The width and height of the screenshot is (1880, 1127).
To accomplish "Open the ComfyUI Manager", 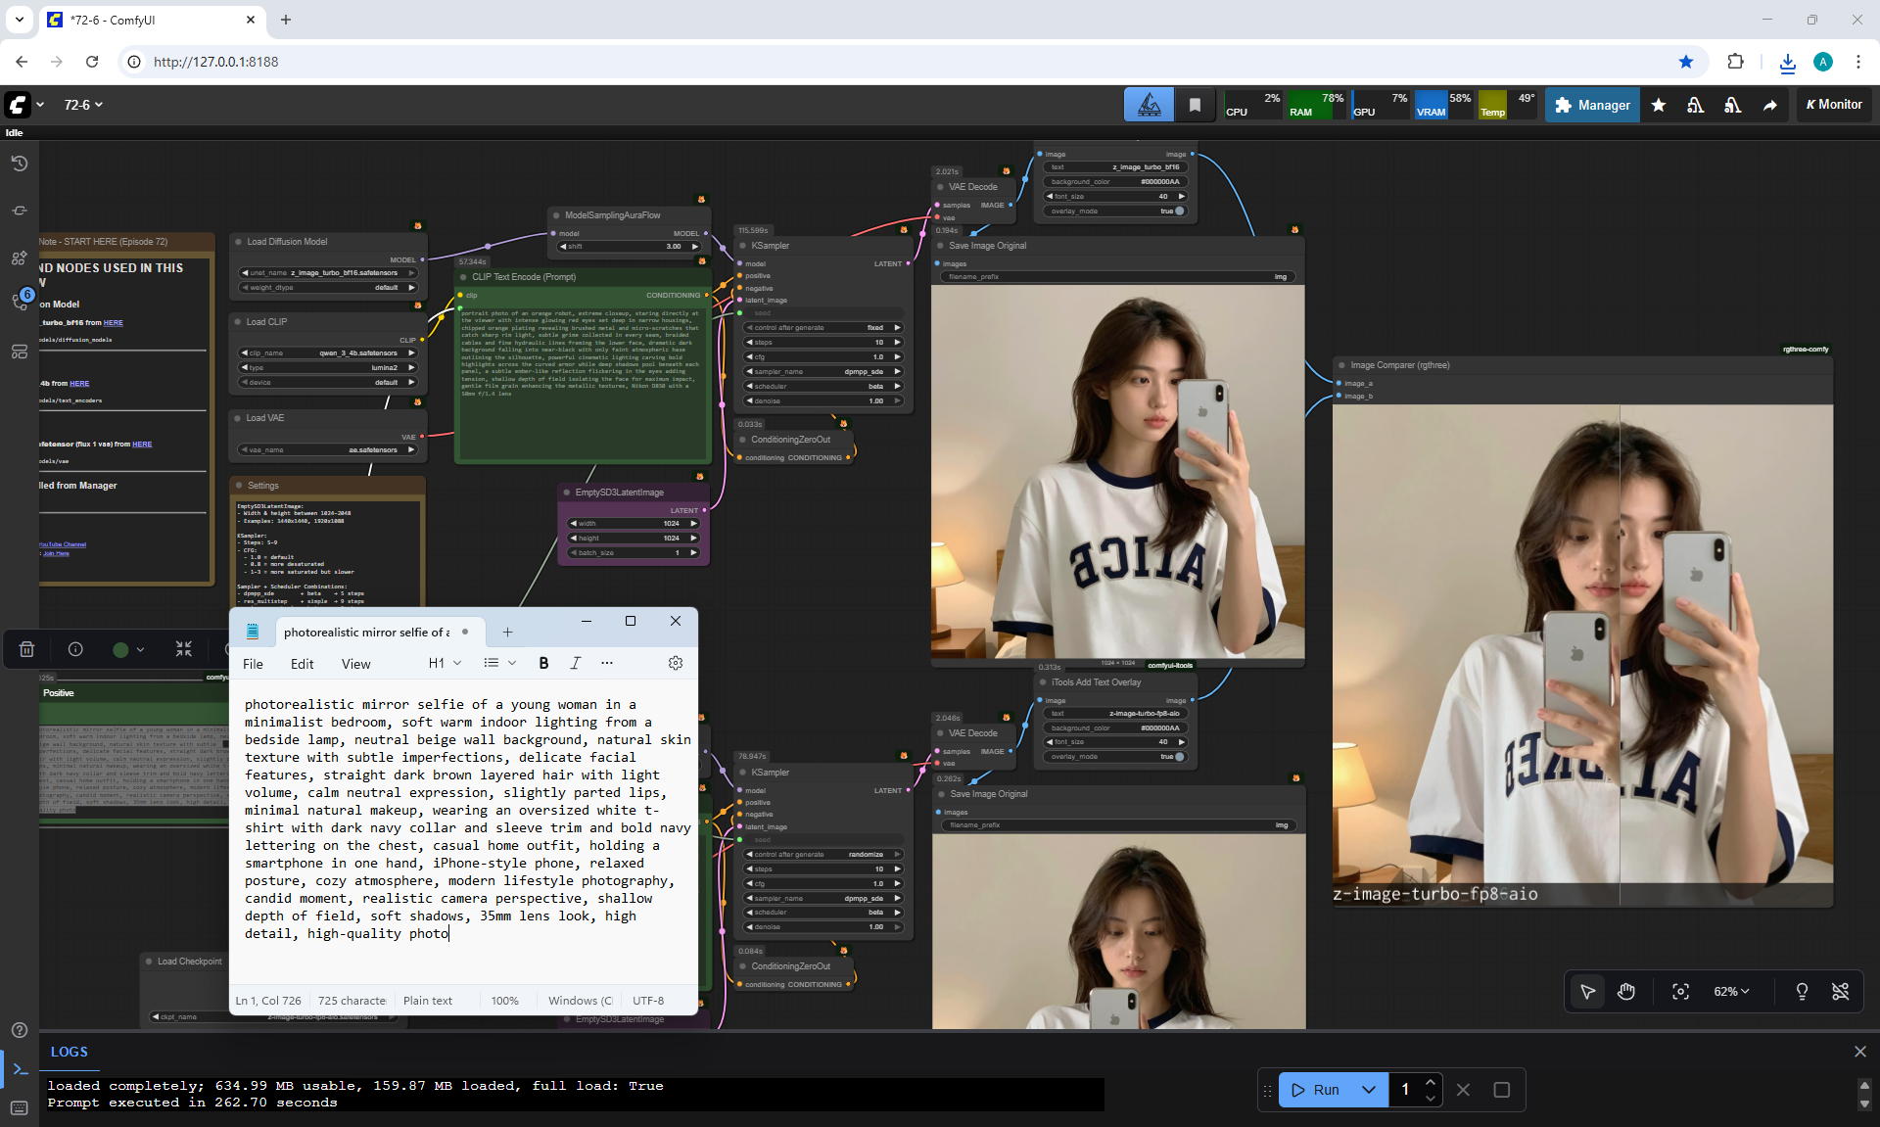I will (1592, 105).
